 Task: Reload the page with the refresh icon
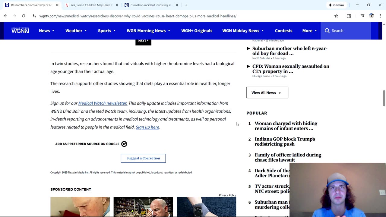[24, 16]
